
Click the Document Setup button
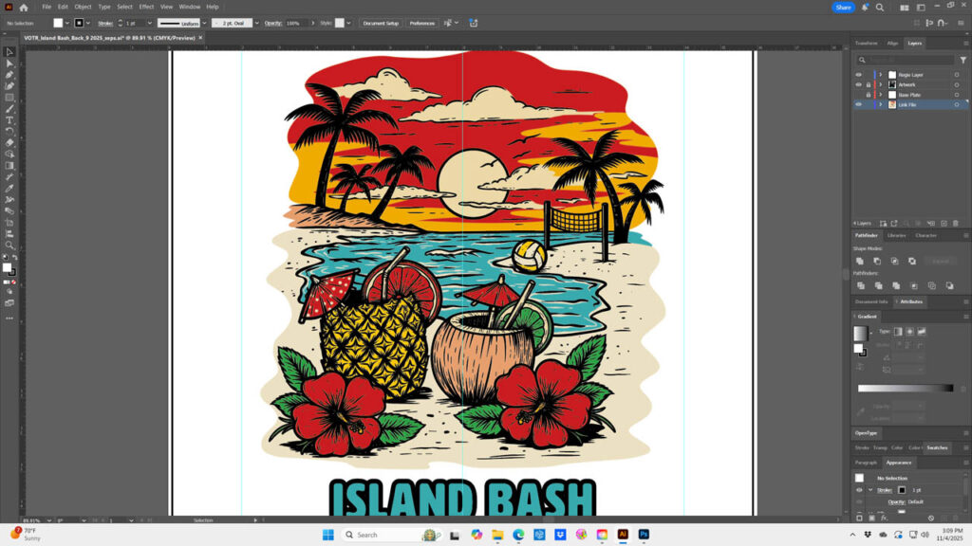point(381,23)
